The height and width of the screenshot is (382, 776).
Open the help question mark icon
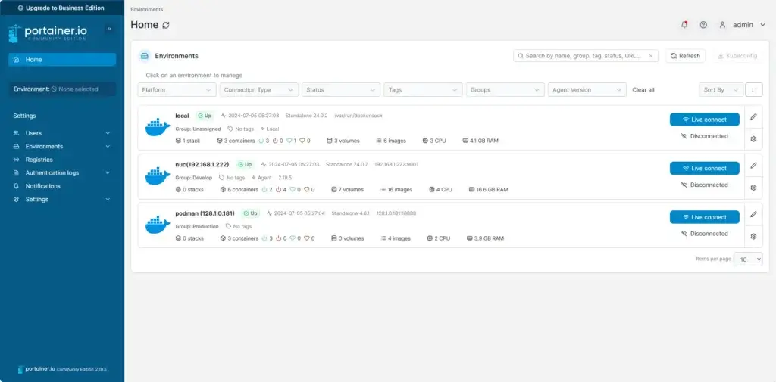coord(703,25)
